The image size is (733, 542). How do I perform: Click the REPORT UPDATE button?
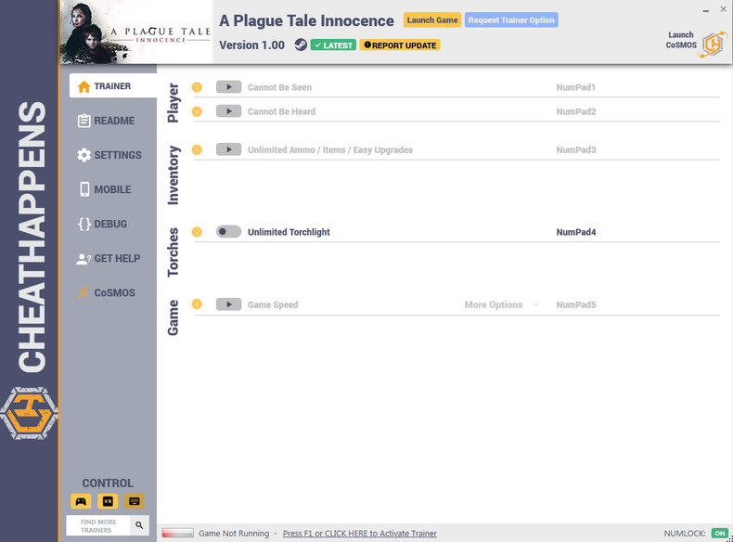400,45
